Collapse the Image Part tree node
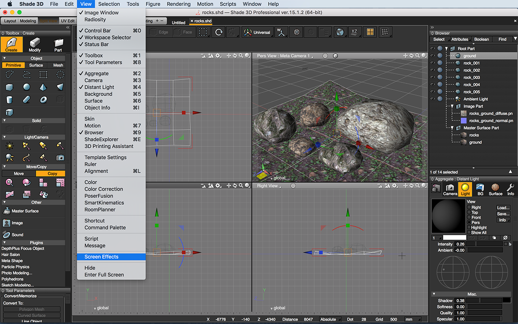 [453, 106]
